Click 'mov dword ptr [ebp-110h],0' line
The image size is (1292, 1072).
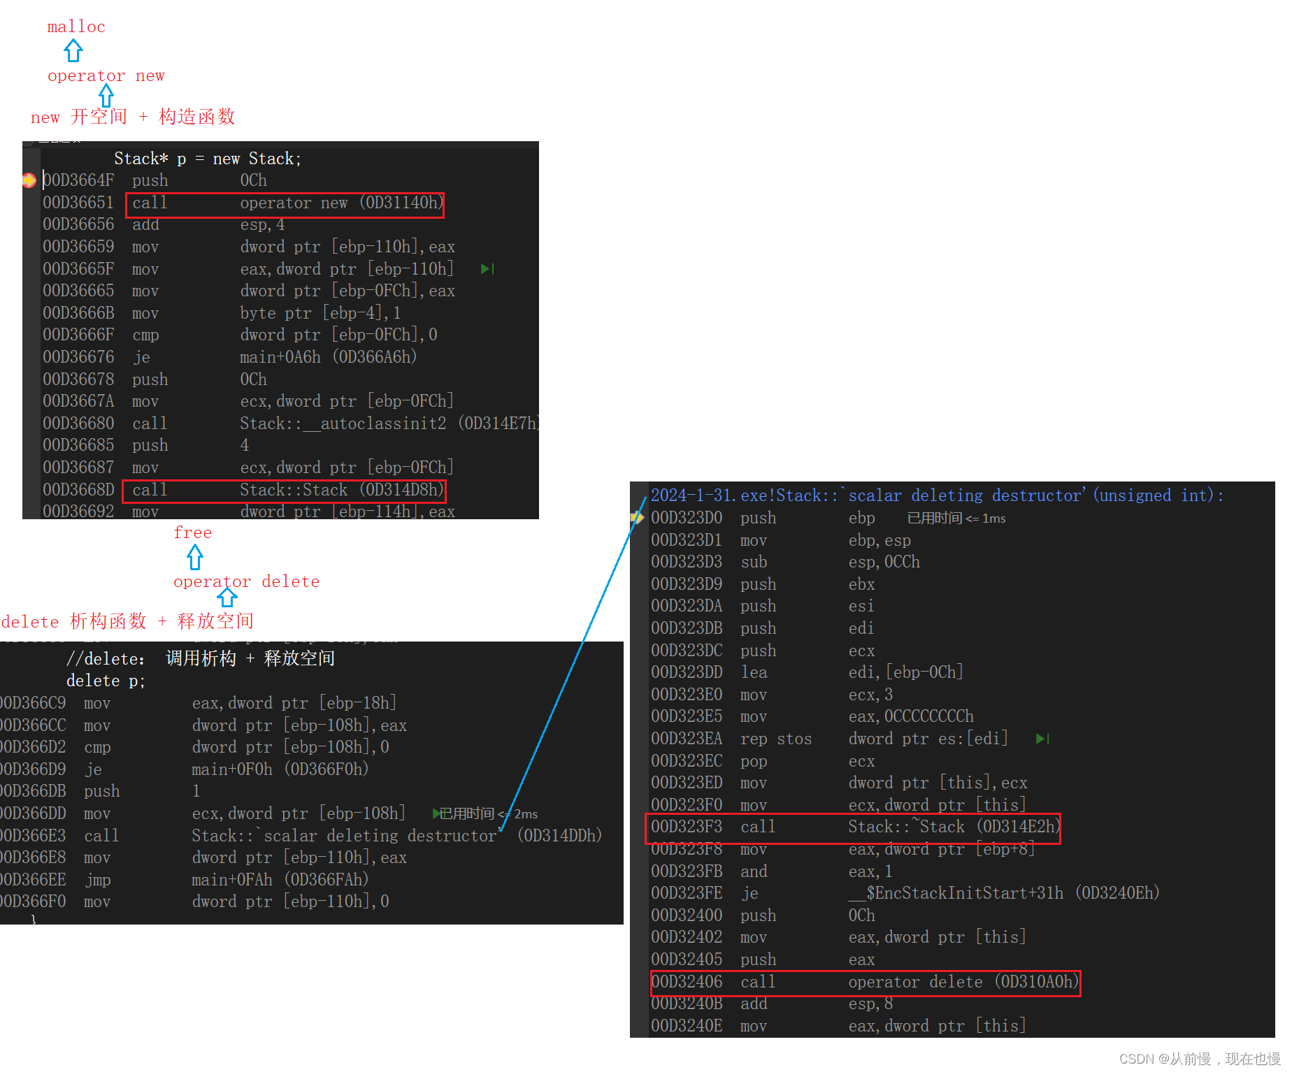[x=195, y=902]
